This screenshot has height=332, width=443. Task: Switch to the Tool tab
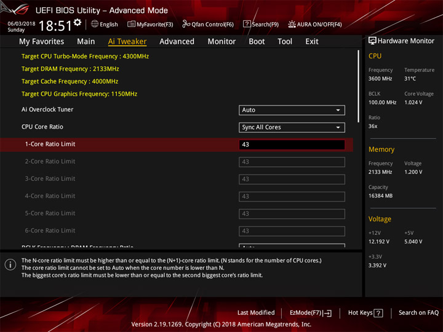pos(285,42)
